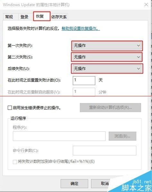
Task: Expand the 后续失败 dropdown
Action: click(107, 69)
